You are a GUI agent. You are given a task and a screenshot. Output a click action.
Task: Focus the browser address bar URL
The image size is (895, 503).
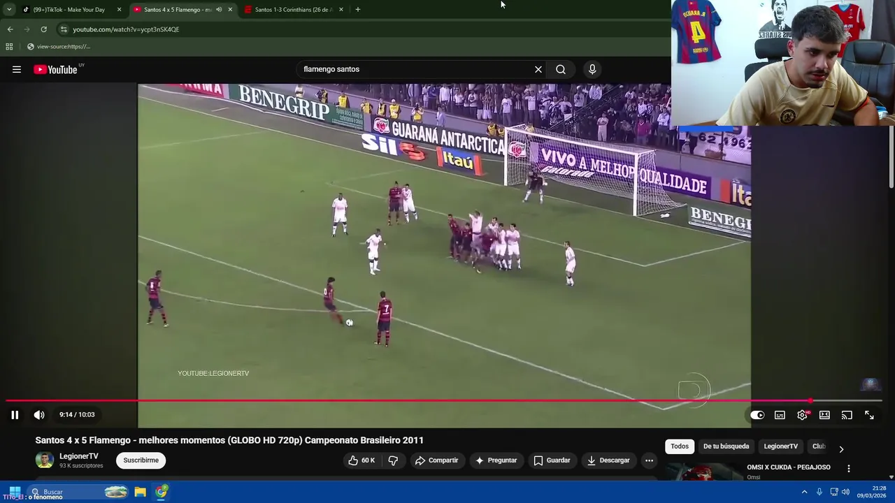click(126, 29)
